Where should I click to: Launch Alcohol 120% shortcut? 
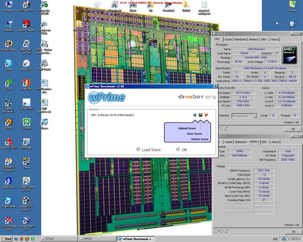tap(9, 144)
